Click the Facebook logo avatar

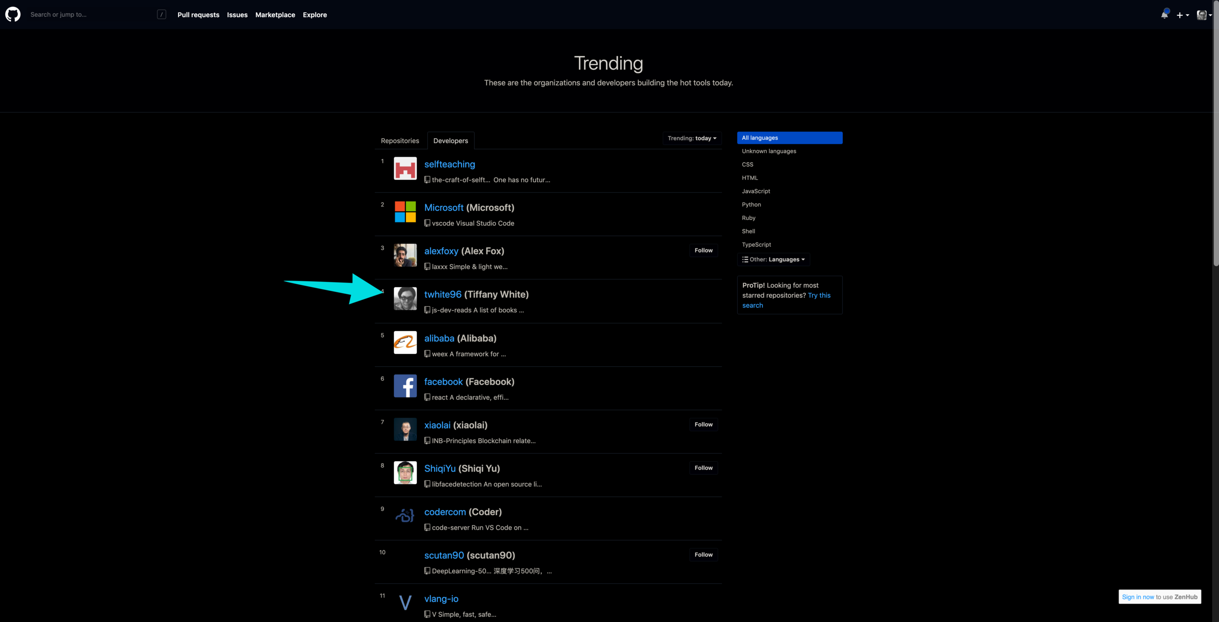405,386
